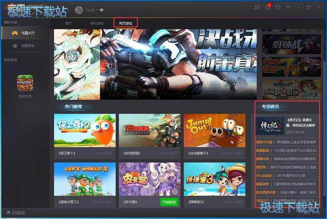
Task: Open the 皇室战争 news item
Action: [x=287, y=184]
